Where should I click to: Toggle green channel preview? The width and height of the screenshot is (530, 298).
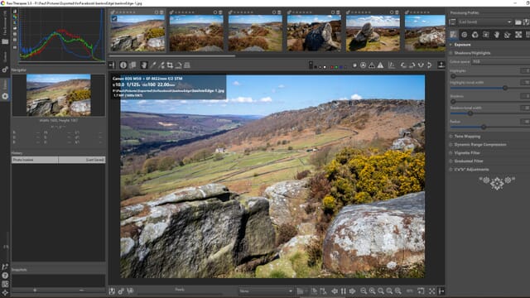coord(336,67)
